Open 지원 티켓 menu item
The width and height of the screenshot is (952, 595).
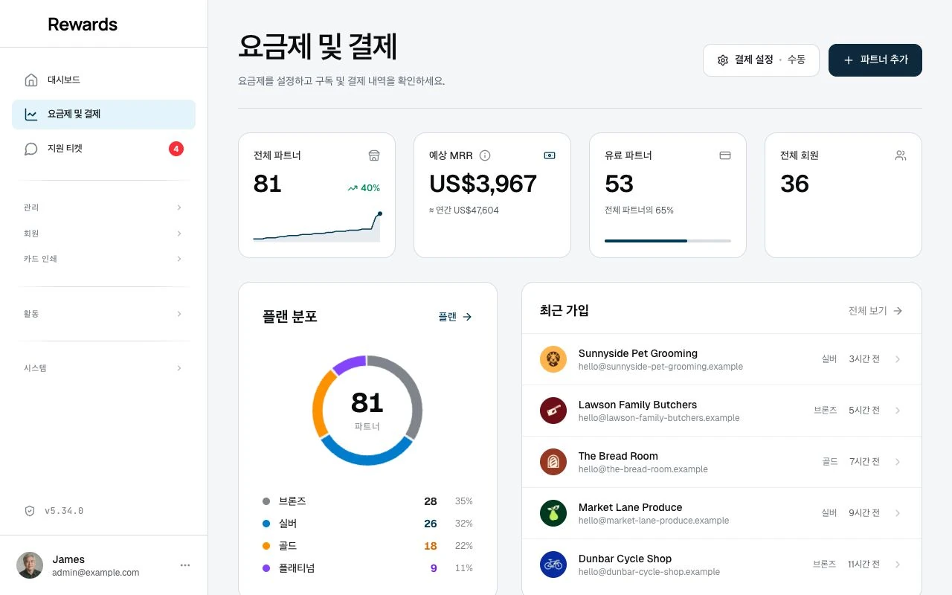click(x=103, y=149)
